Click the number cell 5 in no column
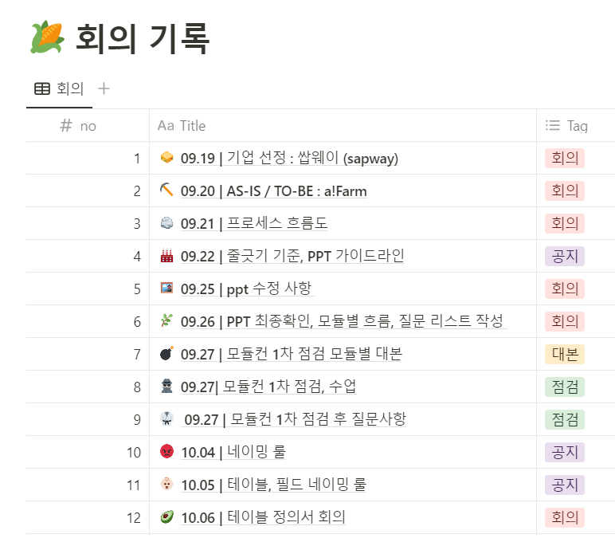615x542 pixels. [88, 289]
